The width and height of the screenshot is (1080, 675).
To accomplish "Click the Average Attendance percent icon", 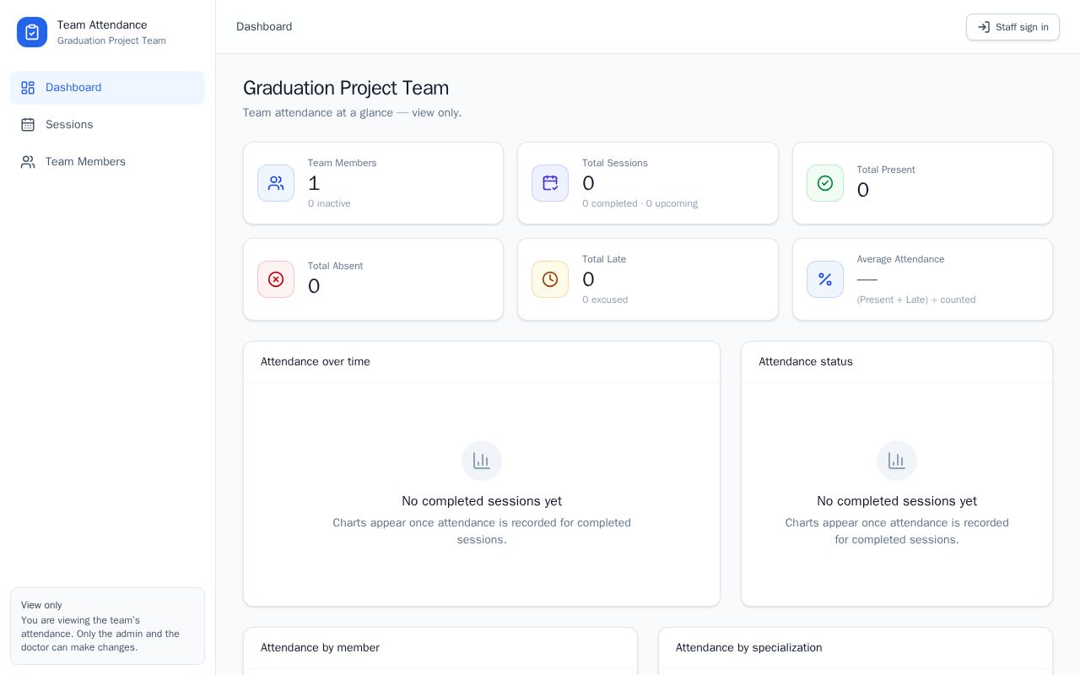I will pos(825,279).
